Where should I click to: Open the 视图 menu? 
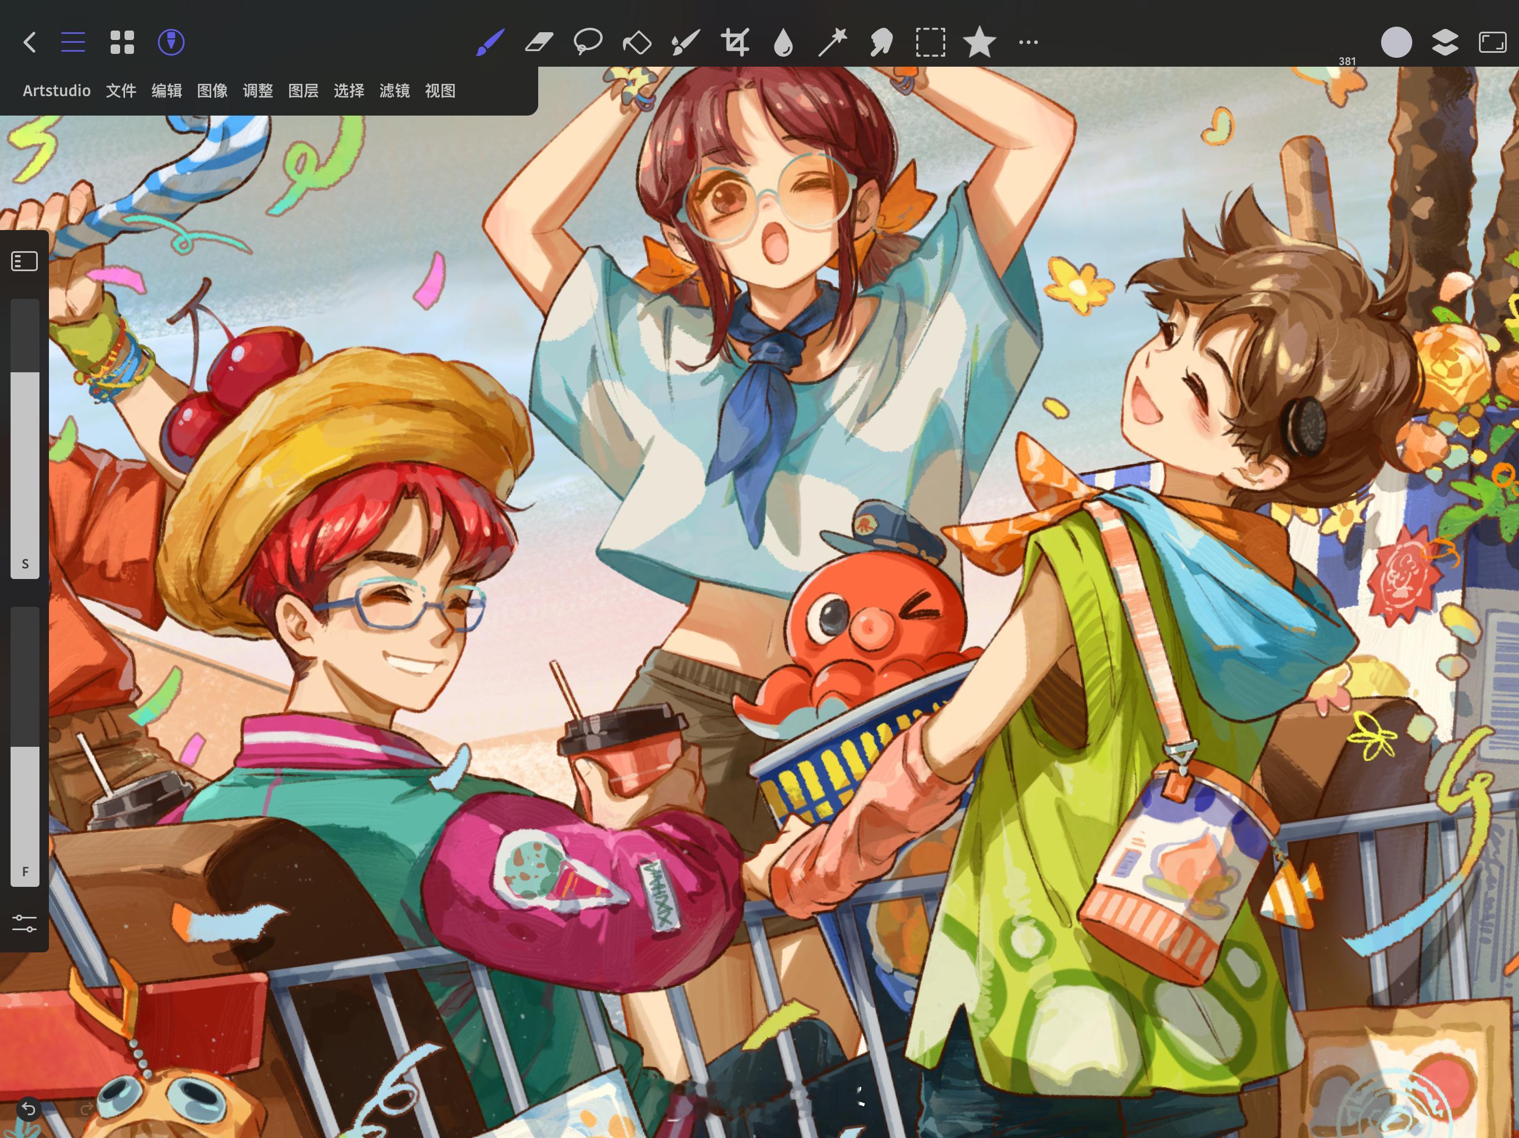coord(440,91)
